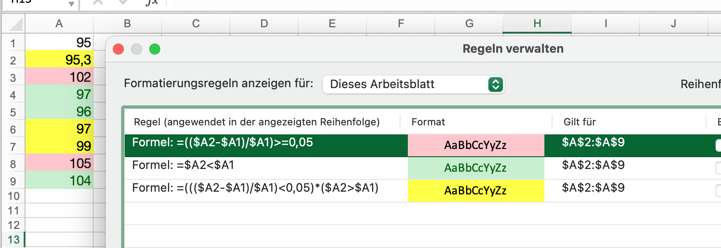Toggle checkbox for the >=0,05 formula rule
This screenshot has height=248, width=721.
pos(718,145)
